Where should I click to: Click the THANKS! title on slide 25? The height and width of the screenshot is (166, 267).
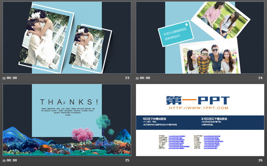pos(69,102)
